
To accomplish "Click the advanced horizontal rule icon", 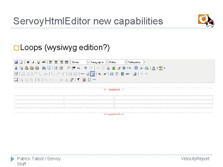I will pos(128,74).
